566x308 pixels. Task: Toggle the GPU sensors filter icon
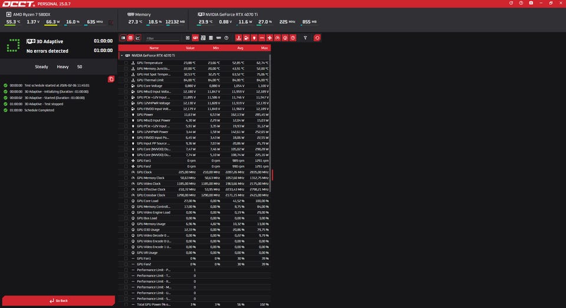195,38
